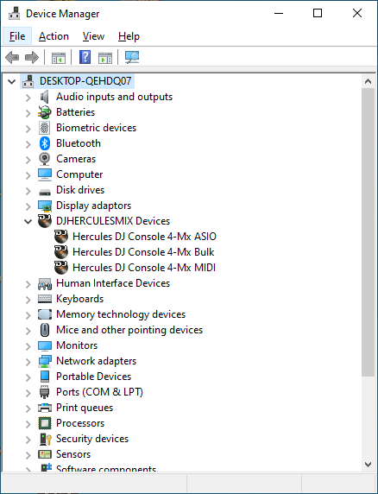Click Show/Hide Console Tree toolbar icon
Viewport: 378px width, 494px height.
[x=59, y=58]
